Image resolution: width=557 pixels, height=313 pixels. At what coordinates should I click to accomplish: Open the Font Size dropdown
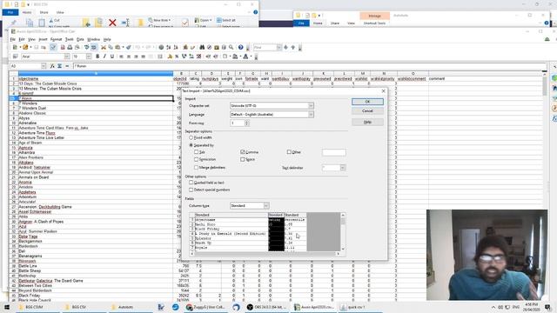(89, 57)
